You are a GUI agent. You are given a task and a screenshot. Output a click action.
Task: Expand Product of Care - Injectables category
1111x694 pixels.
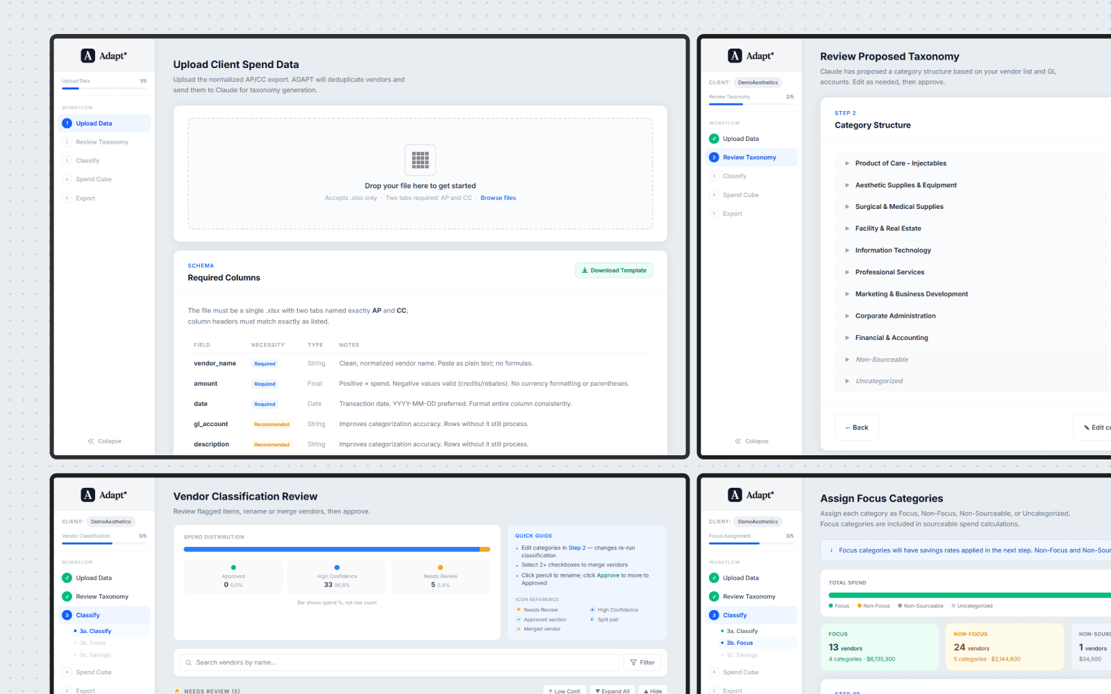coord(847,163)
